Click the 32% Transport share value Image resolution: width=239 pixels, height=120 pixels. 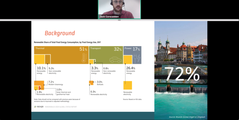(118, 49)
